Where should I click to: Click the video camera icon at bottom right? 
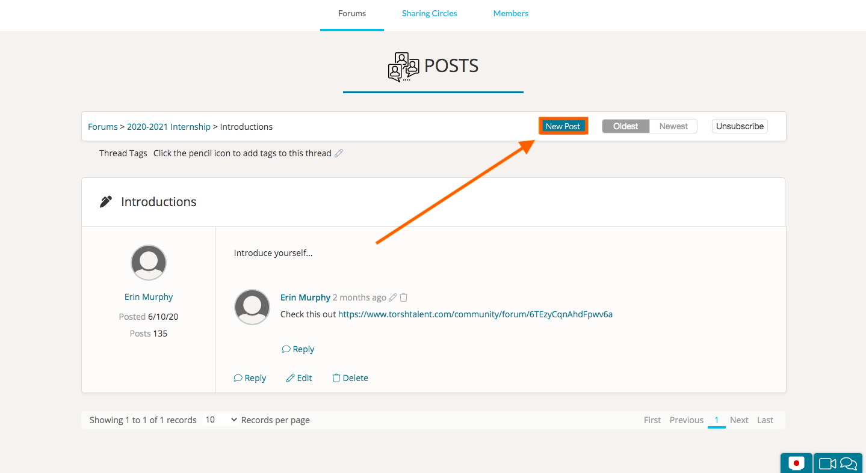click(828, 463)
